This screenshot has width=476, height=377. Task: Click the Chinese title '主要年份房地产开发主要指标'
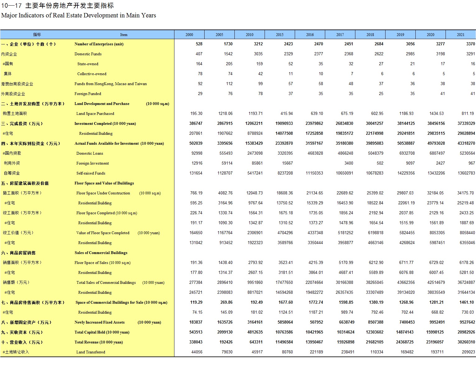point(70,6)
